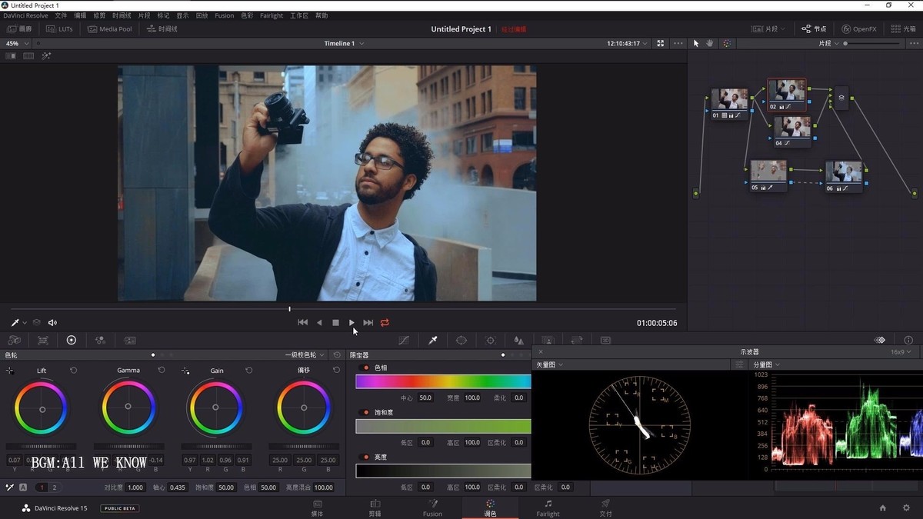Open the Timeline 1 selector dropdown
This screenshot has height=519, width=923.
[x=344, y=44]
